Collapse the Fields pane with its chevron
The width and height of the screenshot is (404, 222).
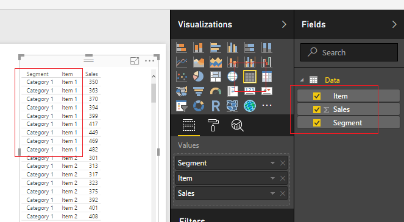pos(394,24)
